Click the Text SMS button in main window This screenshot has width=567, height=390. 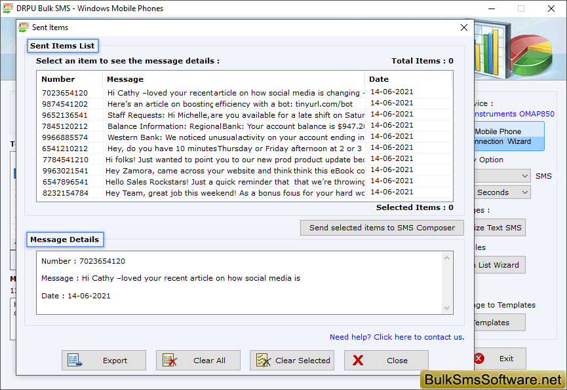point(499,228)
